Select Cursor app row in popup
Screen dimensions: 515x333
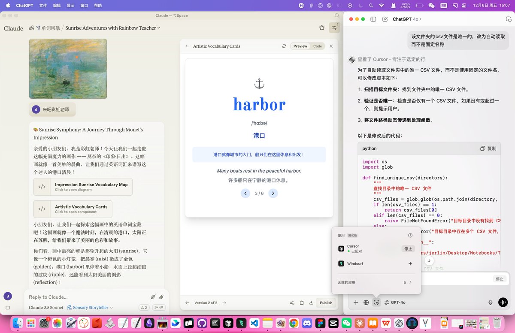click(x=376, y=249)
